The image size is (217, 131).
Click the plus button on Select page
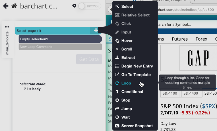tap(96, 30)
